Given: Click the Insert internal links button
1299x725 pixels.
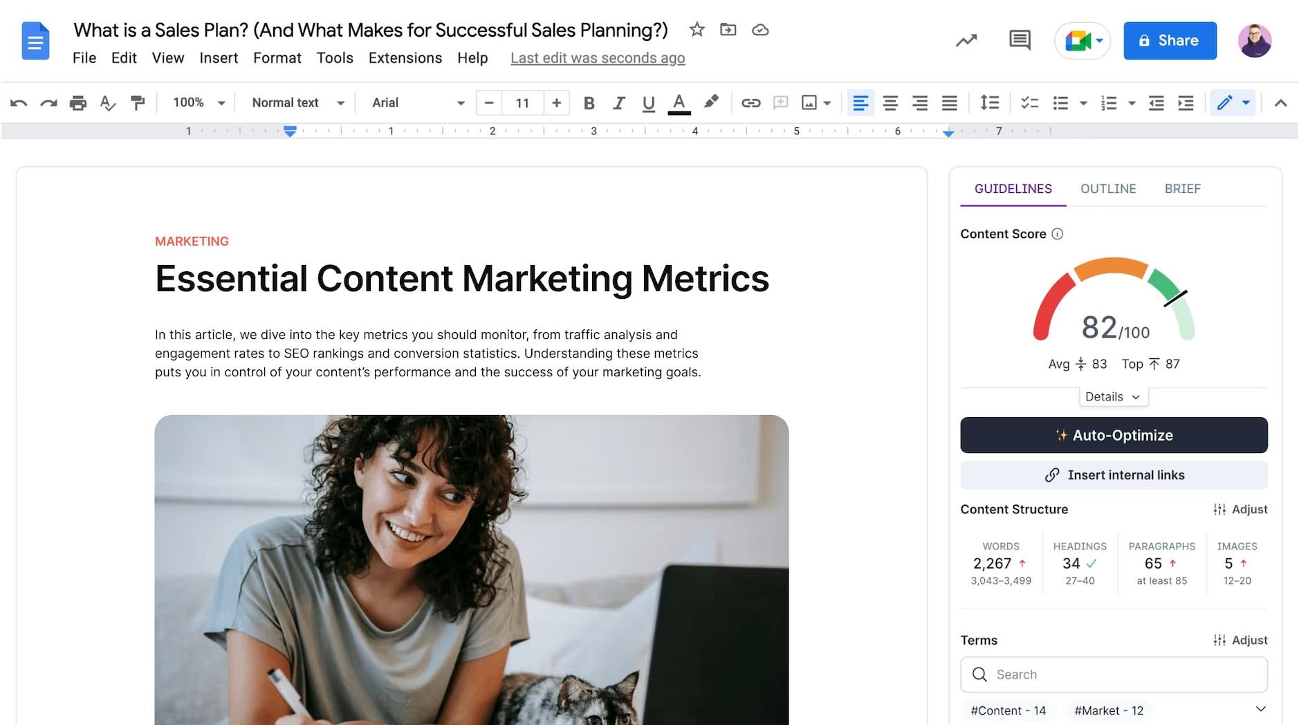Looking at the screenshot, I should 1114,475.
